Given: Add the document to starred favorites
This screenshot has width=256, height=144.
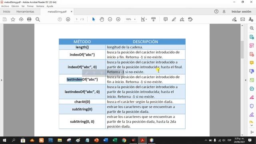Looking at the screenshot, I should [13, 20].
